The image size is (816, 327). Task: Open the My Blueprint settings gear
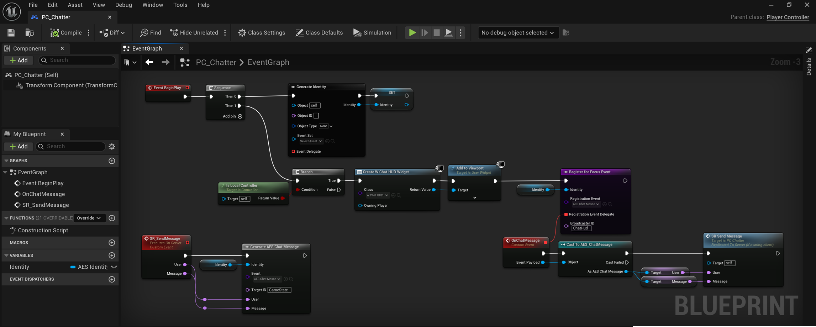click(x=111, y=146)
